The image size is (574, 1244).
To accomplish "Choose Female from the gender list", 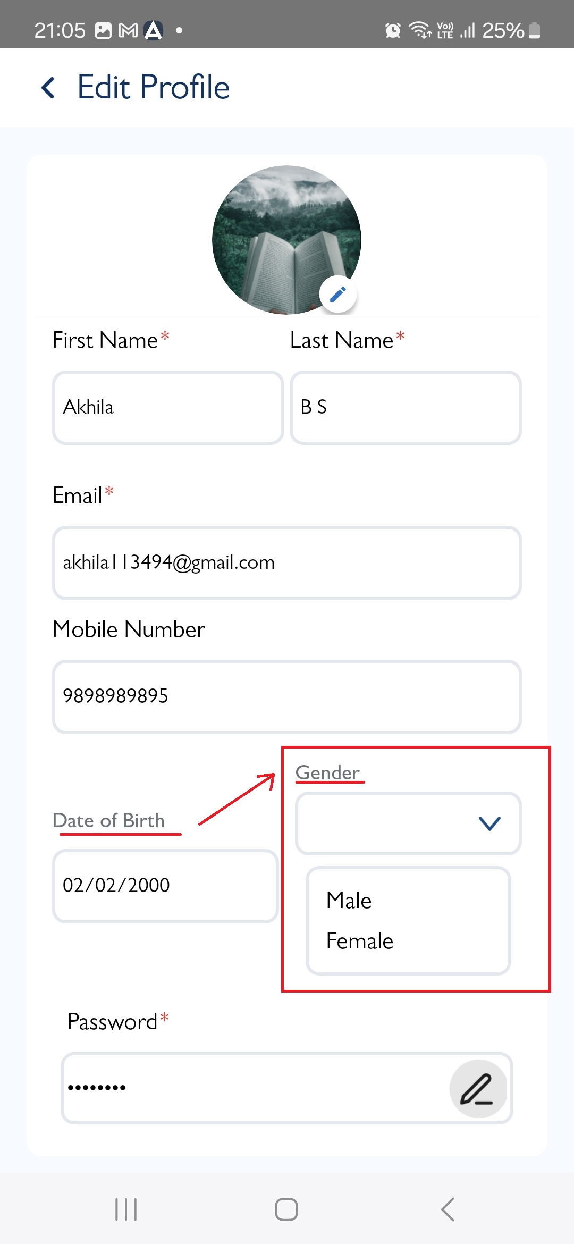I will (359, 941).
